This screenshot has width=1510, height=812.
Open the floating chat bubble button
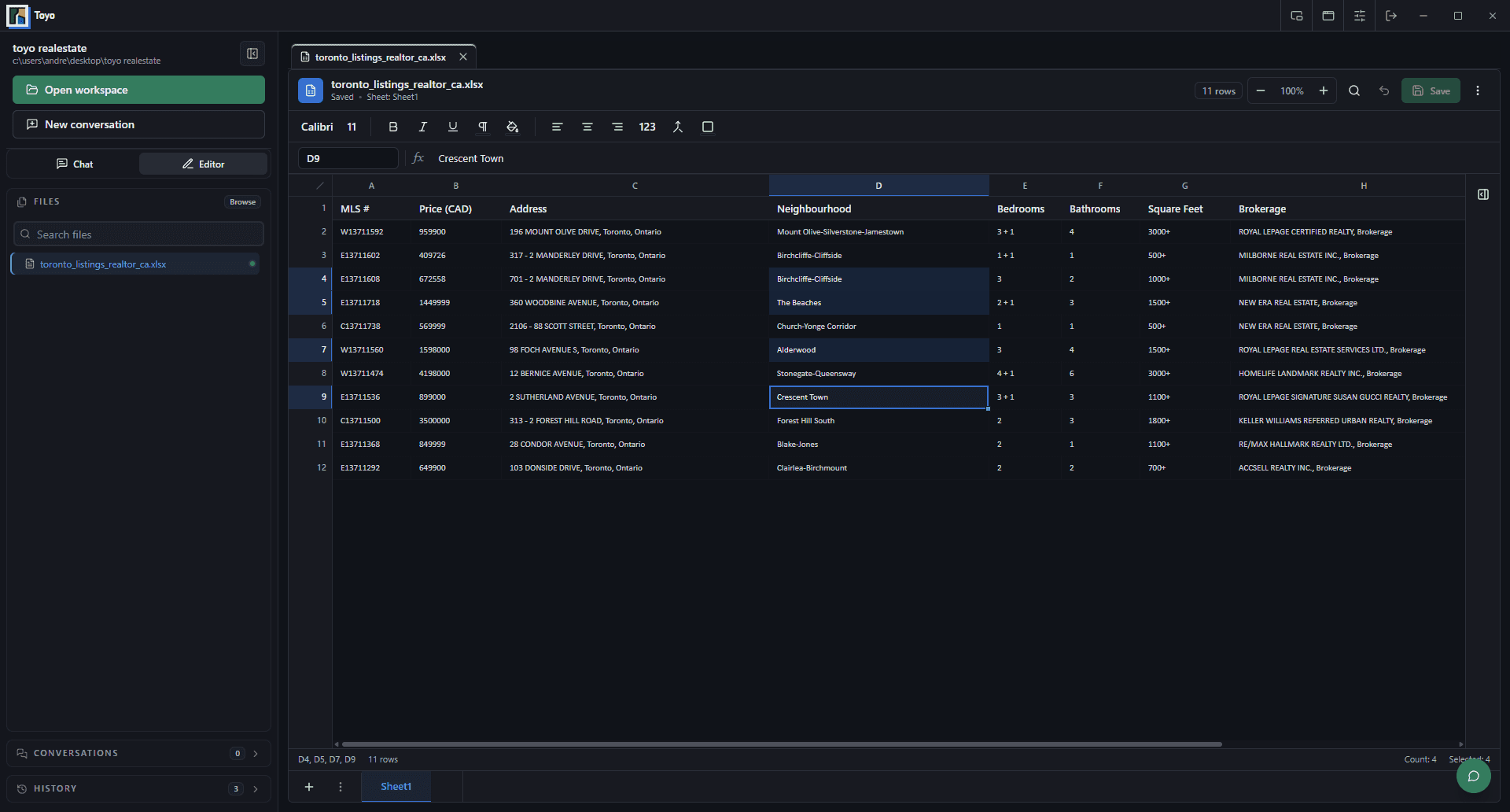(x=1474, y=776)
